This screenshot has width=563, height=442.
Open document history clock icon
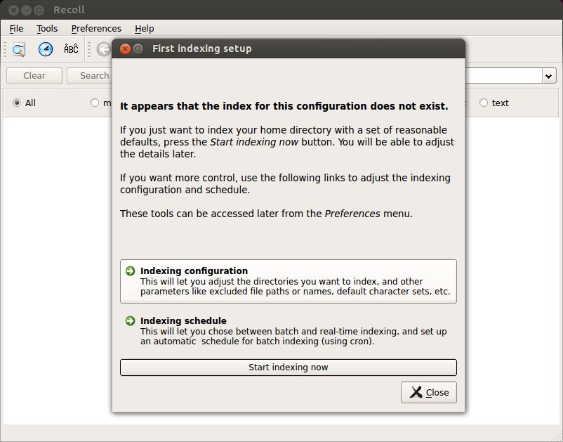46,49
